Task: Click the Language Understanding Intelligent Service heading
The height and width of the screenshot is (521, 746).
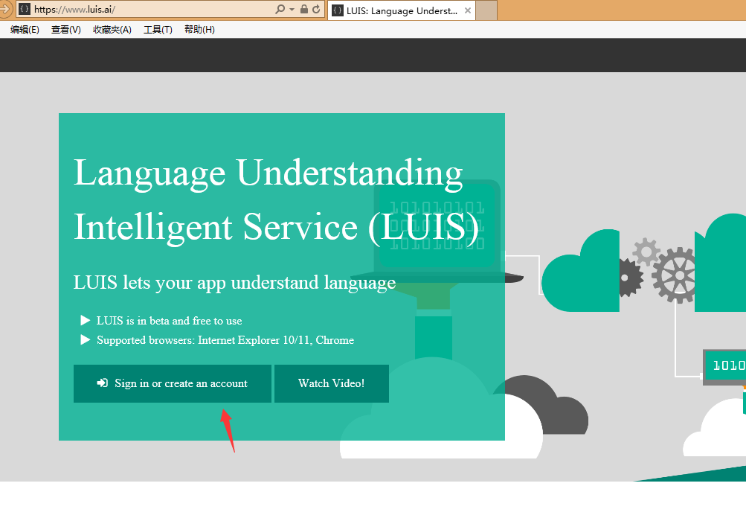Action: click(x=276, y=200)
